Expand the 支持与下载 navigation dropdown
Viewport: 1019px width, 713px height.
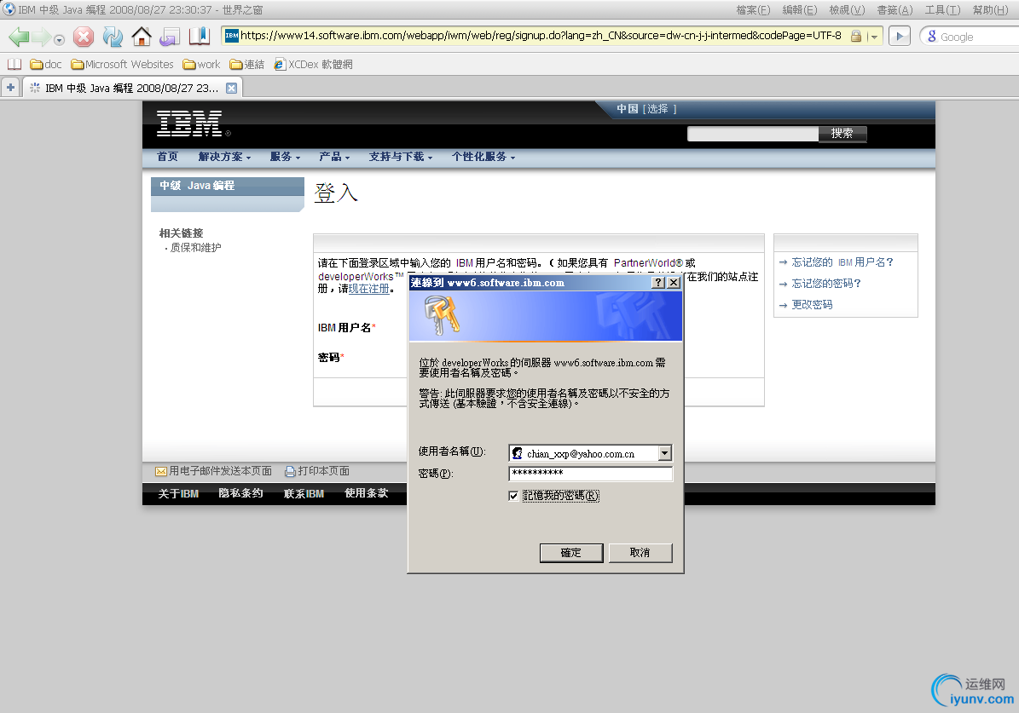click(400, 157)
